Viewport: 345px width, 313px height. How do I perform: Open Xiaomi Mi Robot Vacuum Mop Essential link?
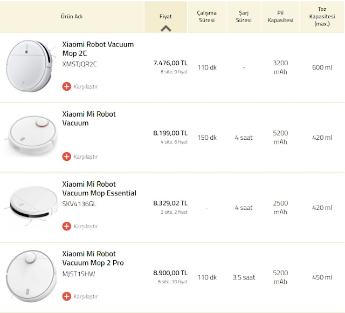point(99,188)
